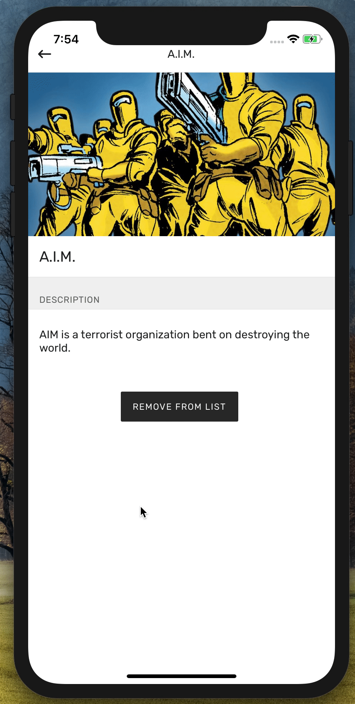Click the DESCRIPTION section header
This screenshot has width=355, height=704.
click(70, 300)
